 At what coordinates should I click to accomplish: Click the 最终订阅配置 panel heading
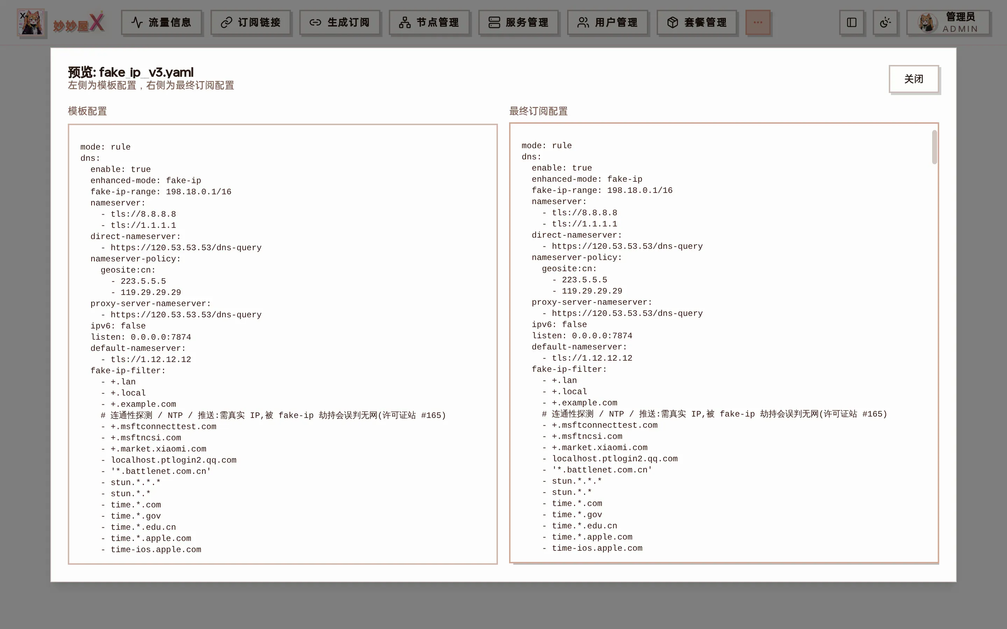pos(538,111)
